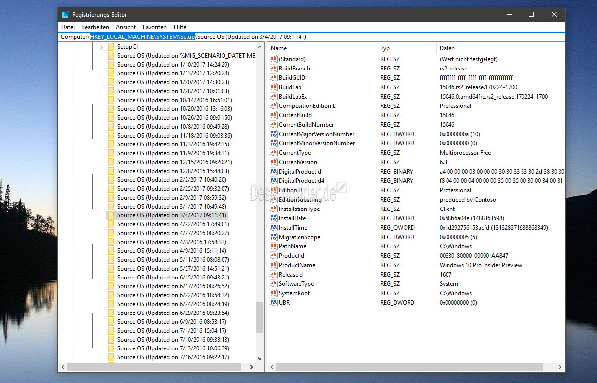Click the UBR DWORD value icon
Image resolution: width=597 pixels, height=383 pixels.
274,303
